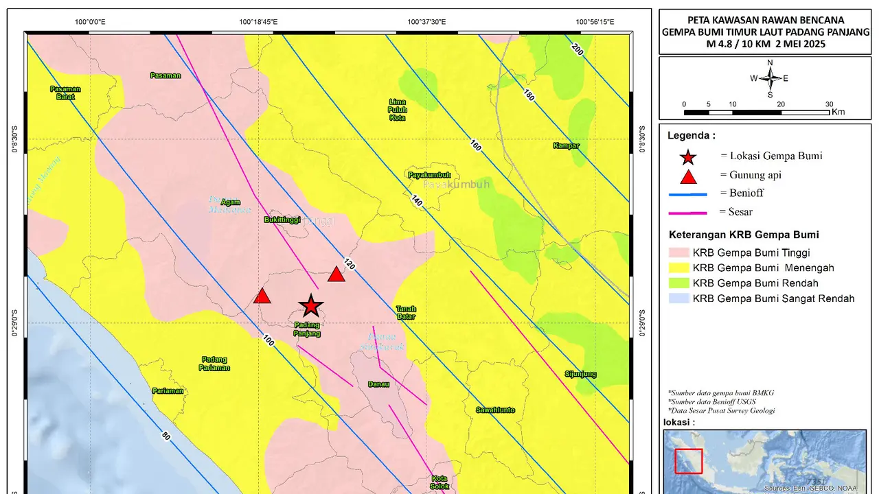
Task: Click the volcano triangle northeast of Padang Panjang
Action: 336,274
